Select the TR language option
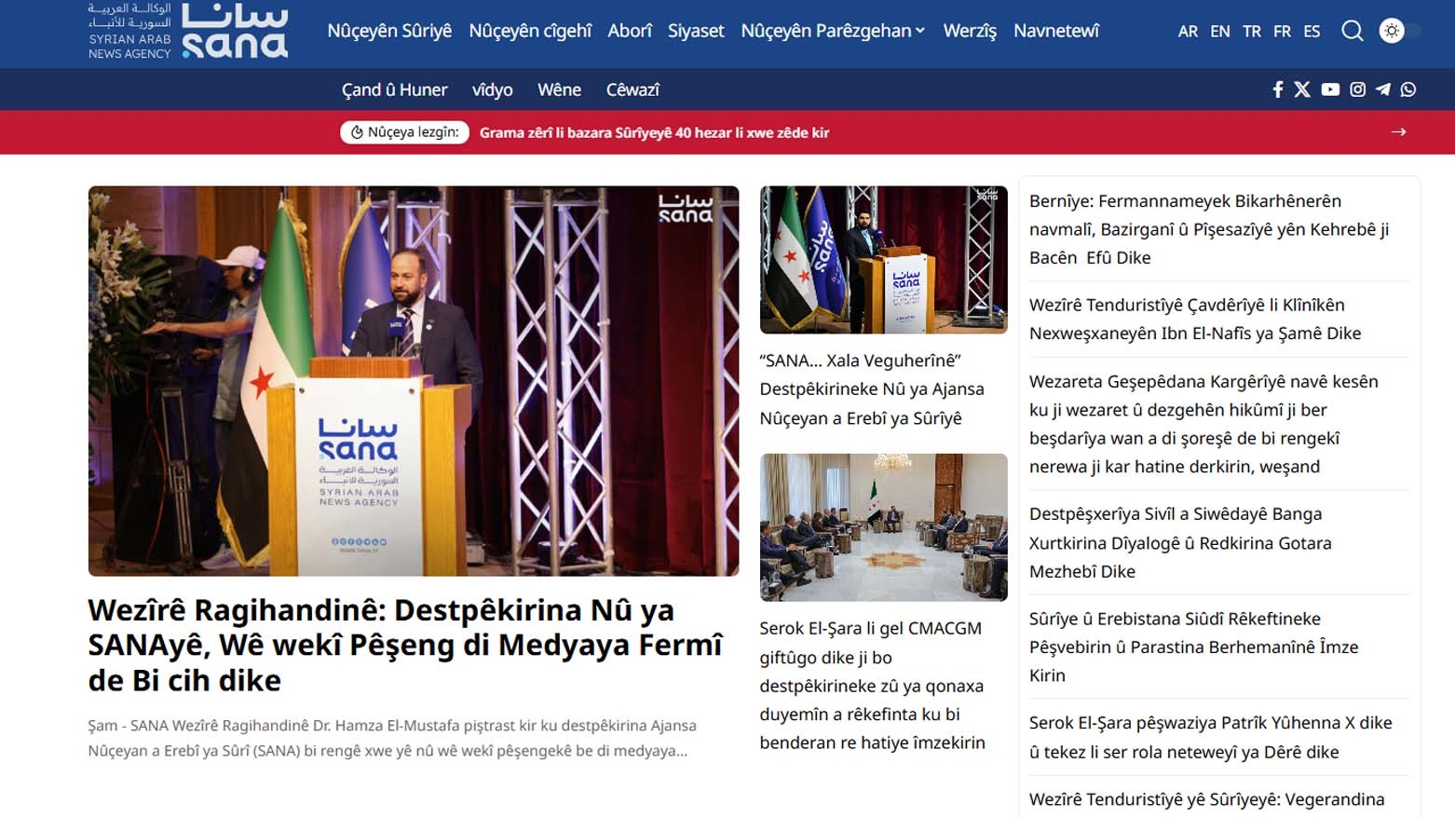 tap(1251, 32)
